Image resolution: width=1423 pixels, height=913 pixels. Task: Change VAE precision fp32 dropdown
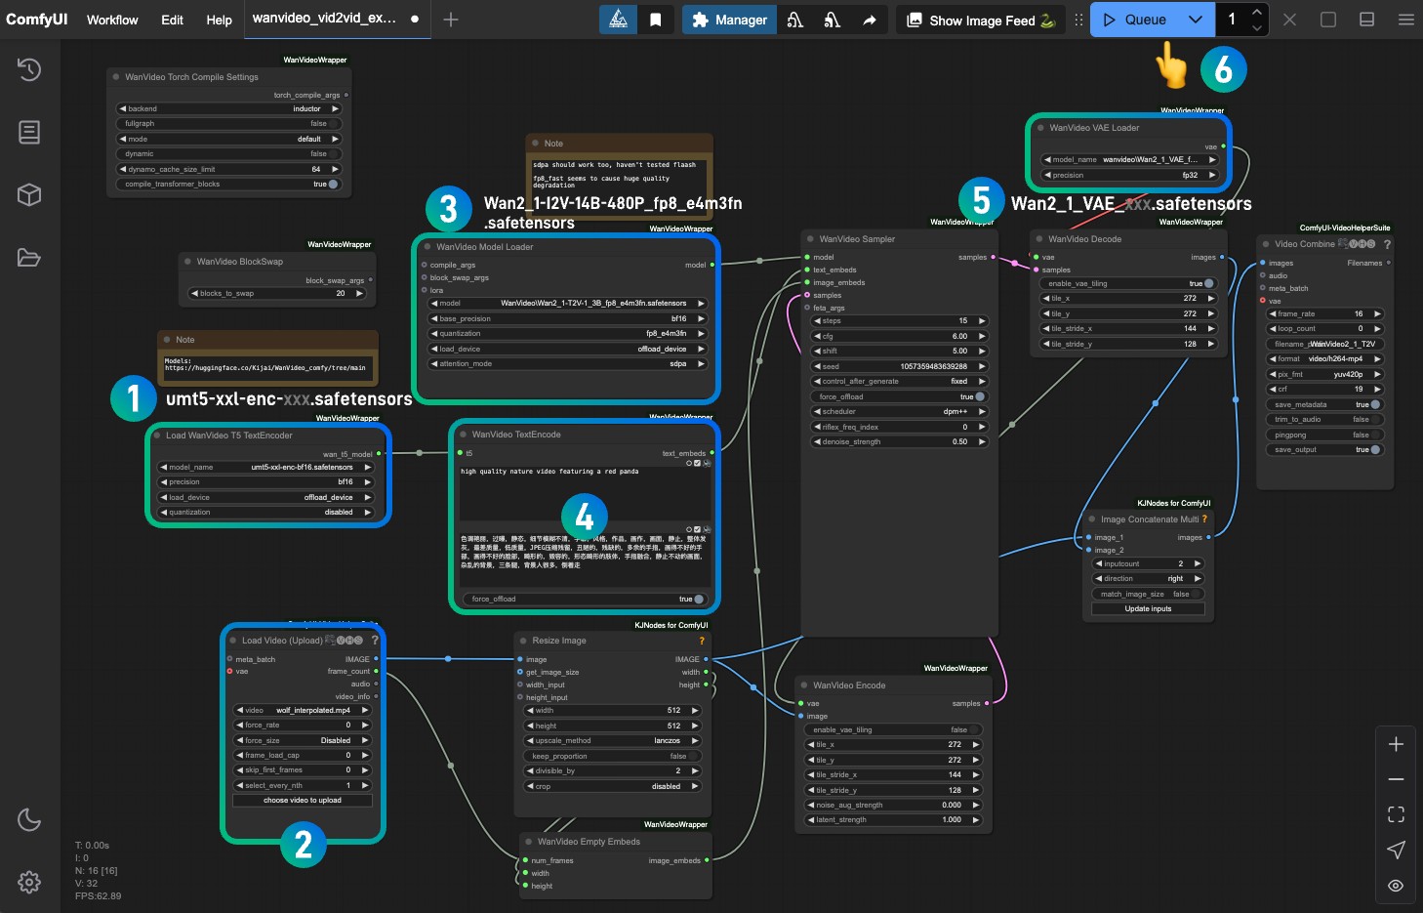point(1130,175)
